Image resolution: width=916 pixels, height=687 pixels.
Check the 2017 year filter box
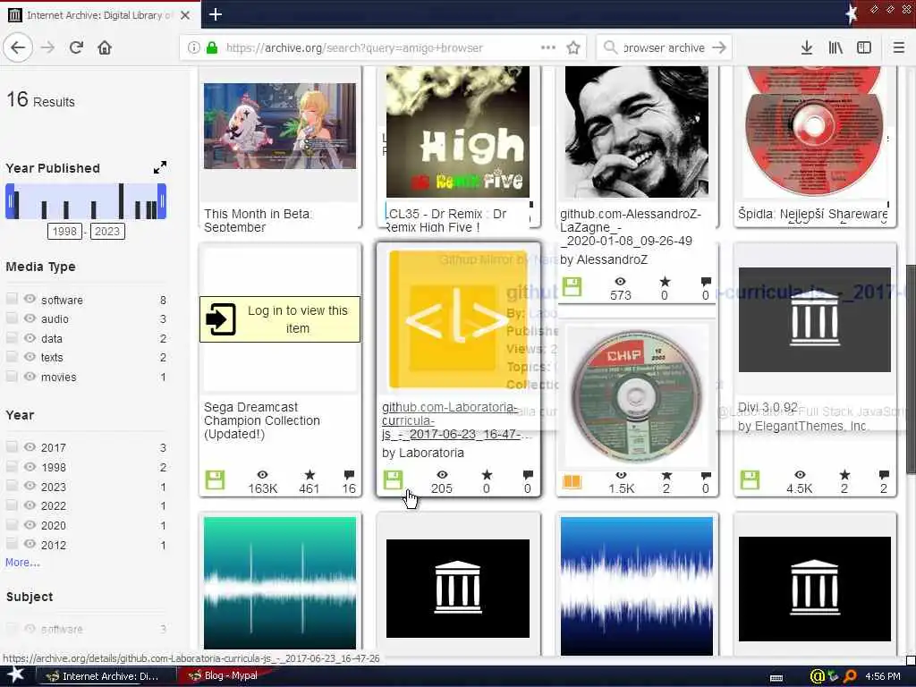(12, 447)
